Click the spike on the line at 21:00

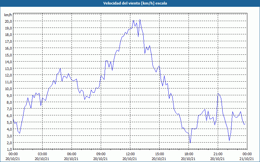pos(218,93)
